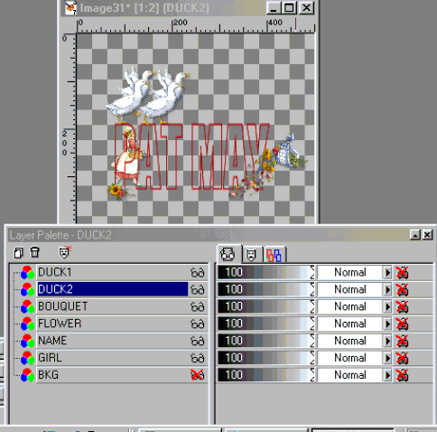437x432 pixels.
Task: Open blend mode dropdown for DUCK2 layer
Action: tap(387, 290)
